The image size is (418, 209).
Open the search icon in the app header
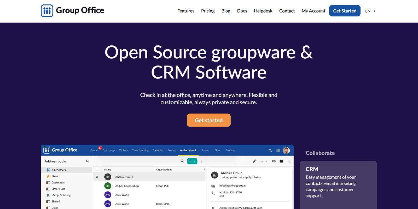tap(270, 150)
